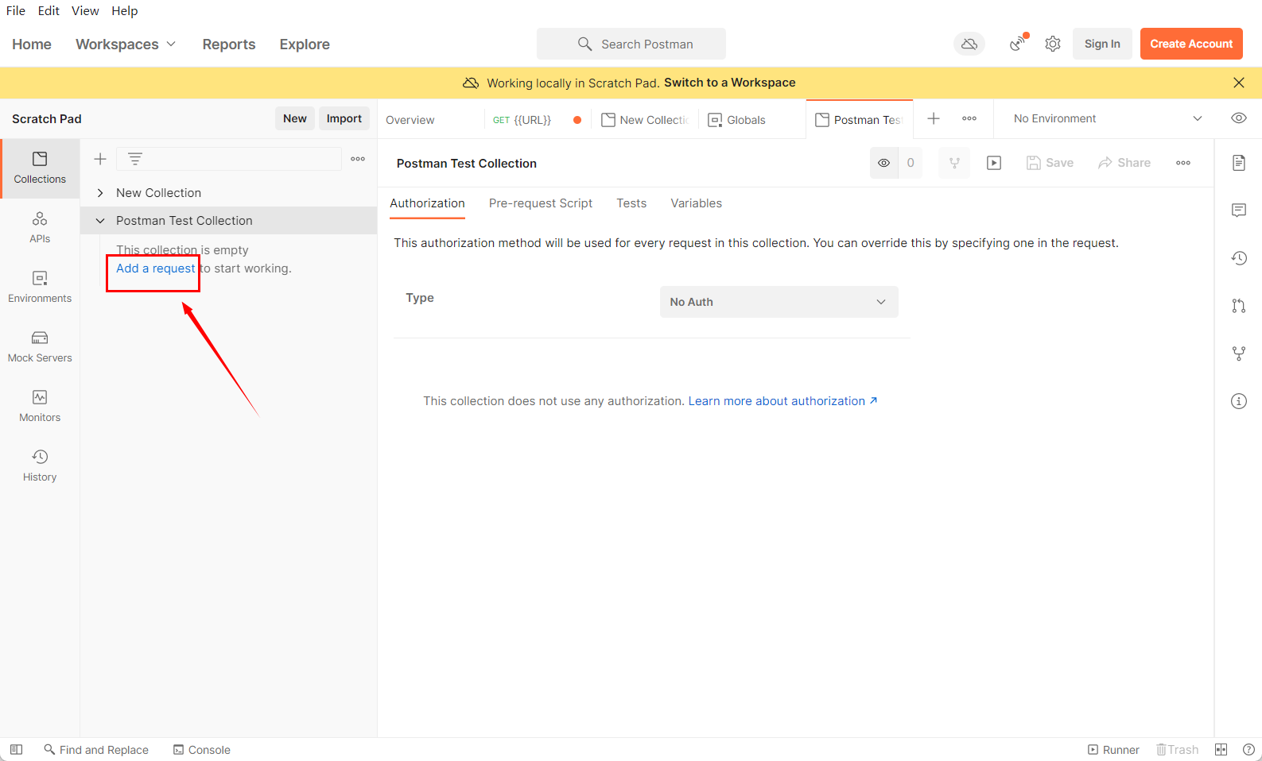
Task: Open the Edit menu
Action: coord(49,10)
